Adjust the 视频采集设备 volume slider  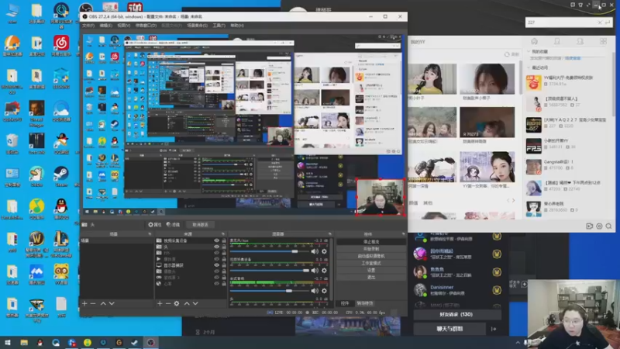point(269,270)
